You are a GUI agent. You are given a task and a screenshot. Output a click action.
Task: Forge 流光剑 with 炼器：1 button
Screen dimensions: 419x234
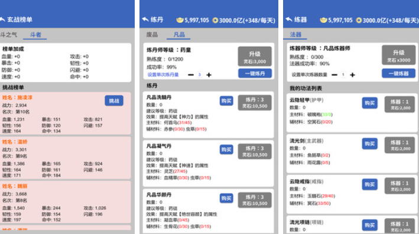pyautogui.click(x=399, y=145)
